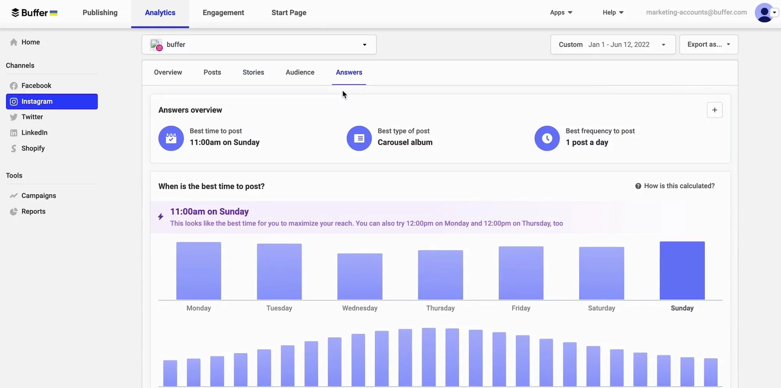Screen dimensions: 781x388
Task: Click the best frequency clock icon
Action: (547, 138)
